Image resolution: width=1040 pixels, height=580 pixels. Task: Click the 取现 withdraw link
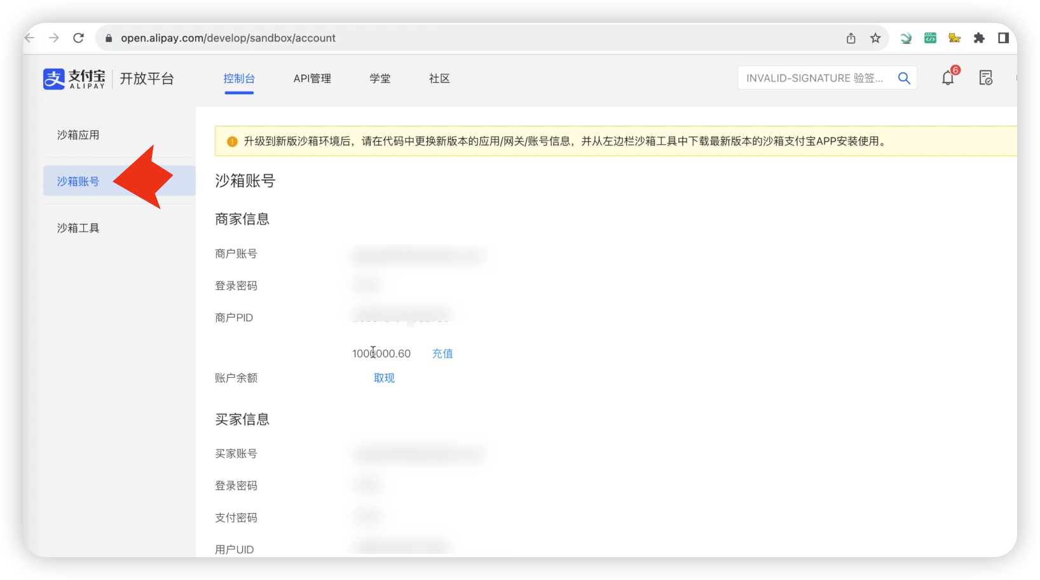click(384, 378)
